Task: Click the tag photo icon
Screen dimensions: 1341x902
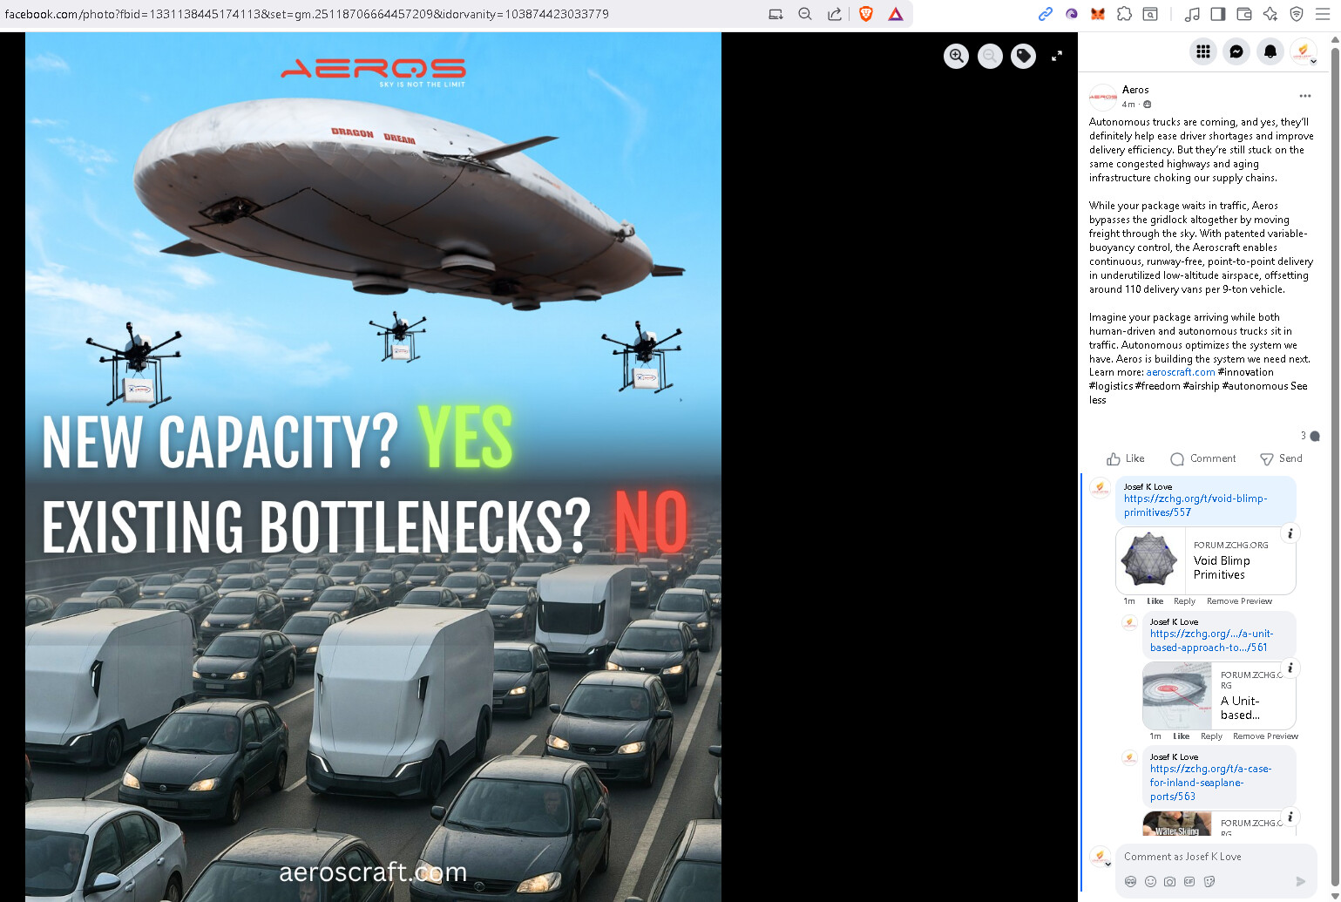Action: (1023, 56)
